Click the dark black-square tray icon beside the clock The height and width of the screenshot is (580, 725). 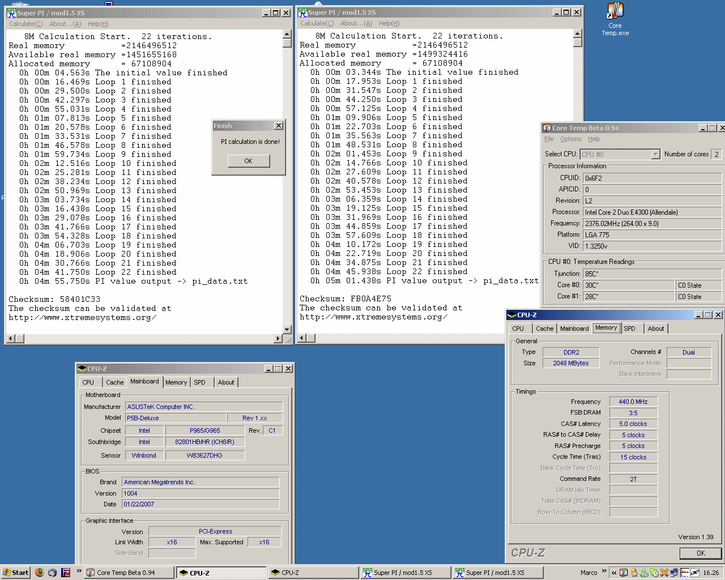[x=695, y=573]
